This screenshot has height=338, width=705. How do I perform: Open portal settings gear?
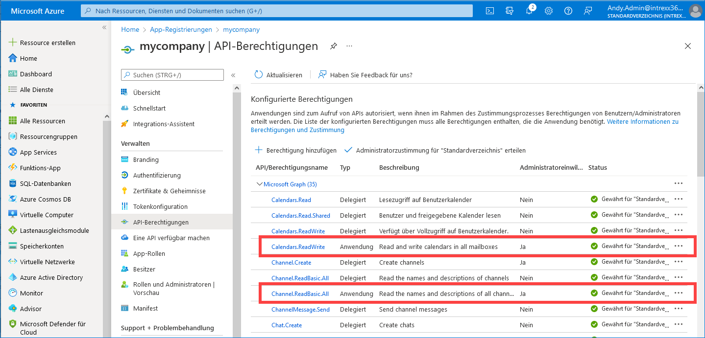pos(549,11)
